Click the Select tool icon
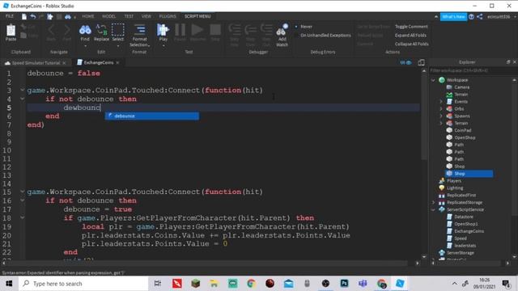The image size is (518, 291). pyautogui.click(x=117, y=30)
